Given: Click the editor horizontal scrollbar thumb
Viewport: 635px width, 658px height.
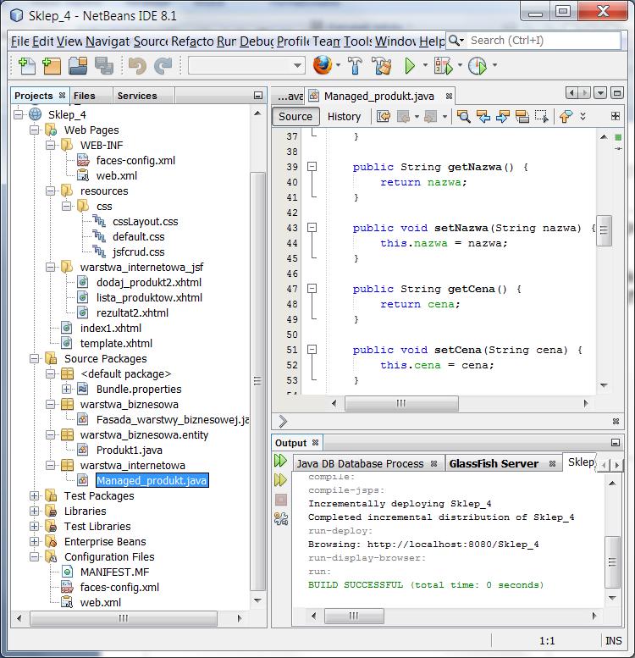Looking at the screenshot, I should pos(401,404).
